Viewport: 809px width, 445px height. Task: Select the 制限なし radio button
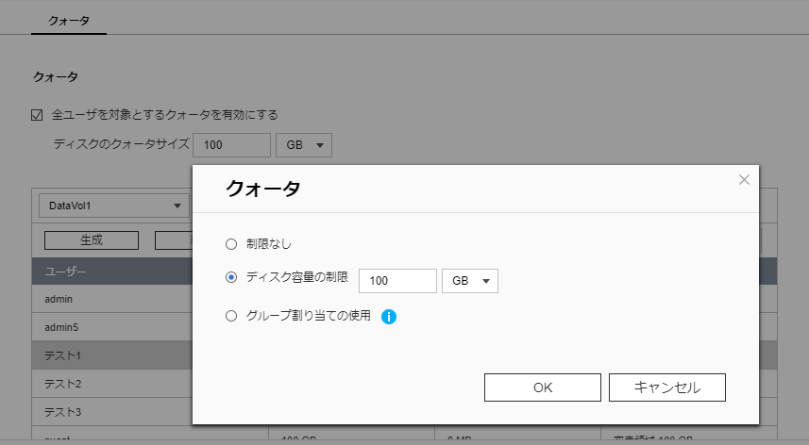[x=231, y=244]
